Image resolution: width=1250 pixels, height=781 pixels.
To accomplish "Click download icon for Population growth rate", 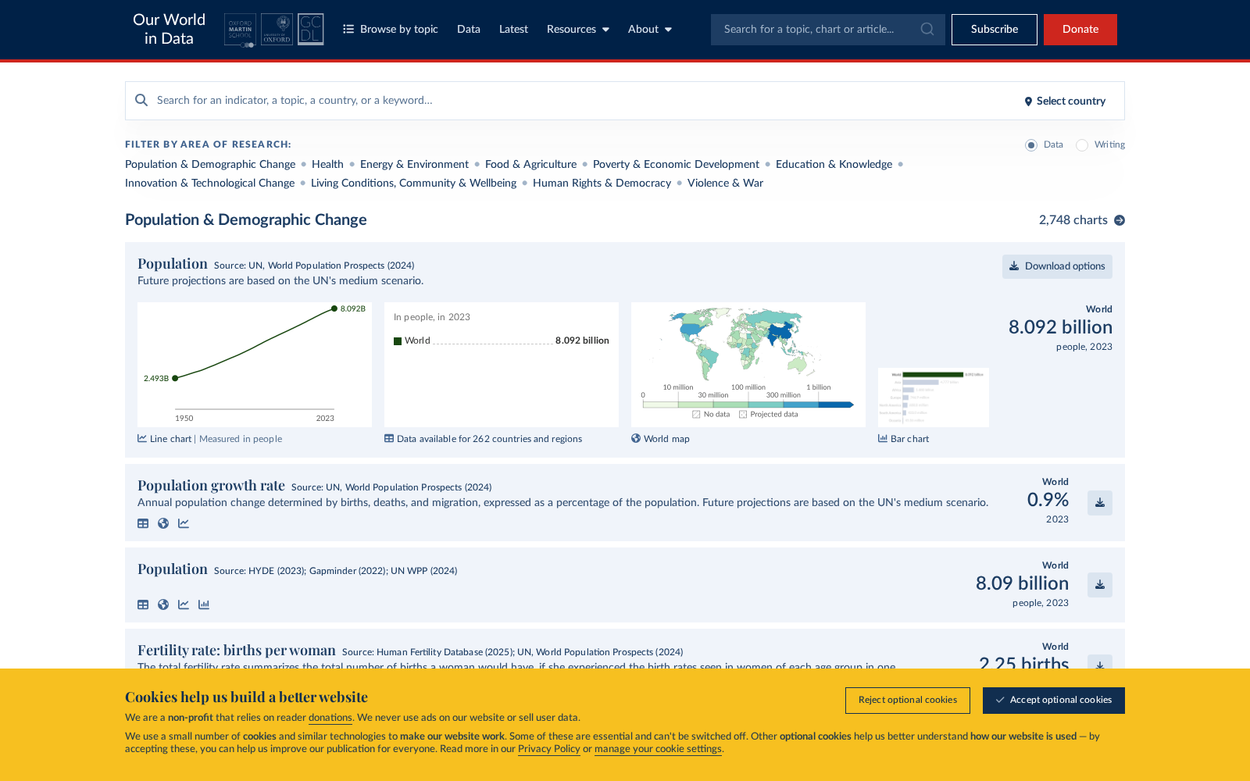I will click(1100, 503).
